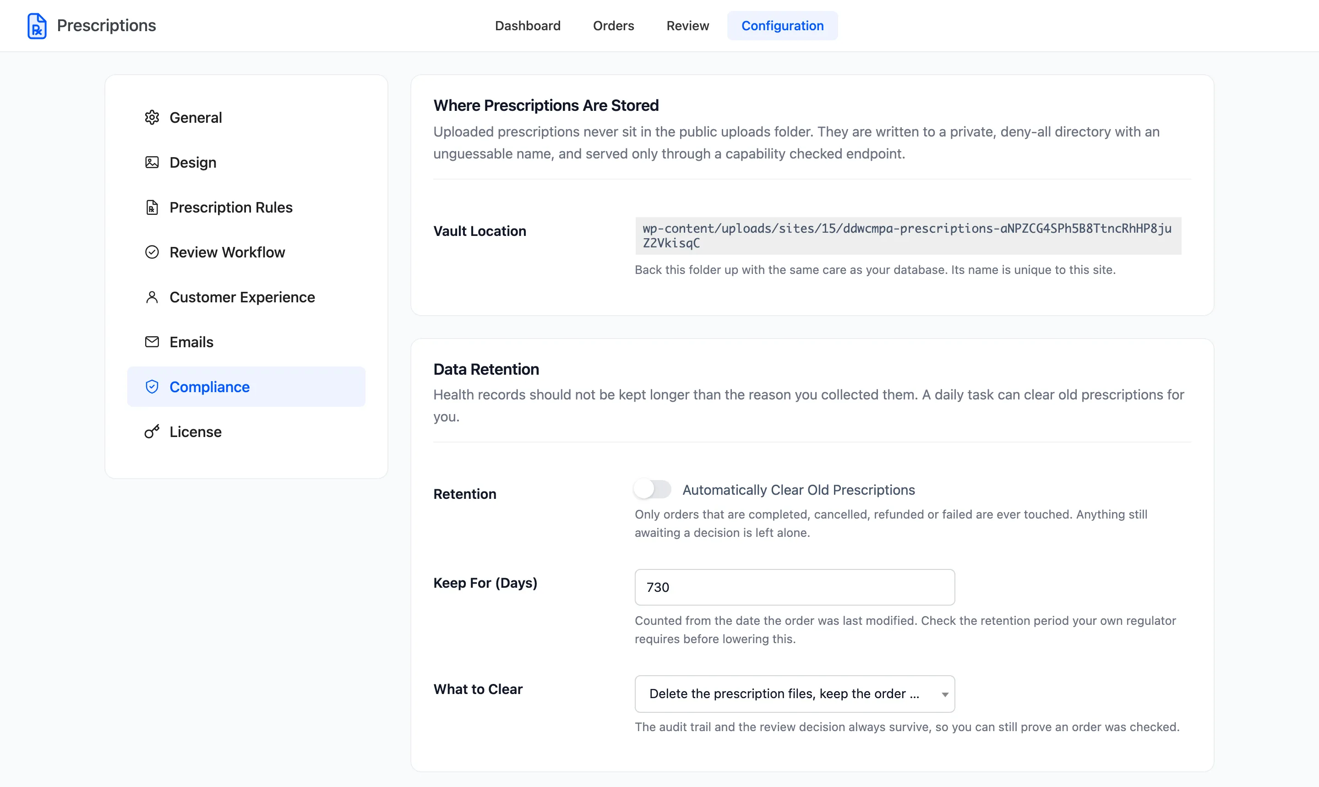Image resolution: width=1319 pixels, height=787 pixels.
Task: Click the Prescriptions Rx logo icon
Action: pos(37,26)
